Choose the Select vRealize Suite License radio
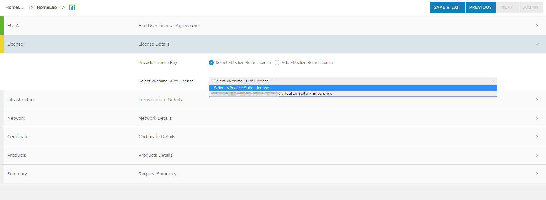The width and height of the screenshot is (546, 200). [x=211, y=63]
